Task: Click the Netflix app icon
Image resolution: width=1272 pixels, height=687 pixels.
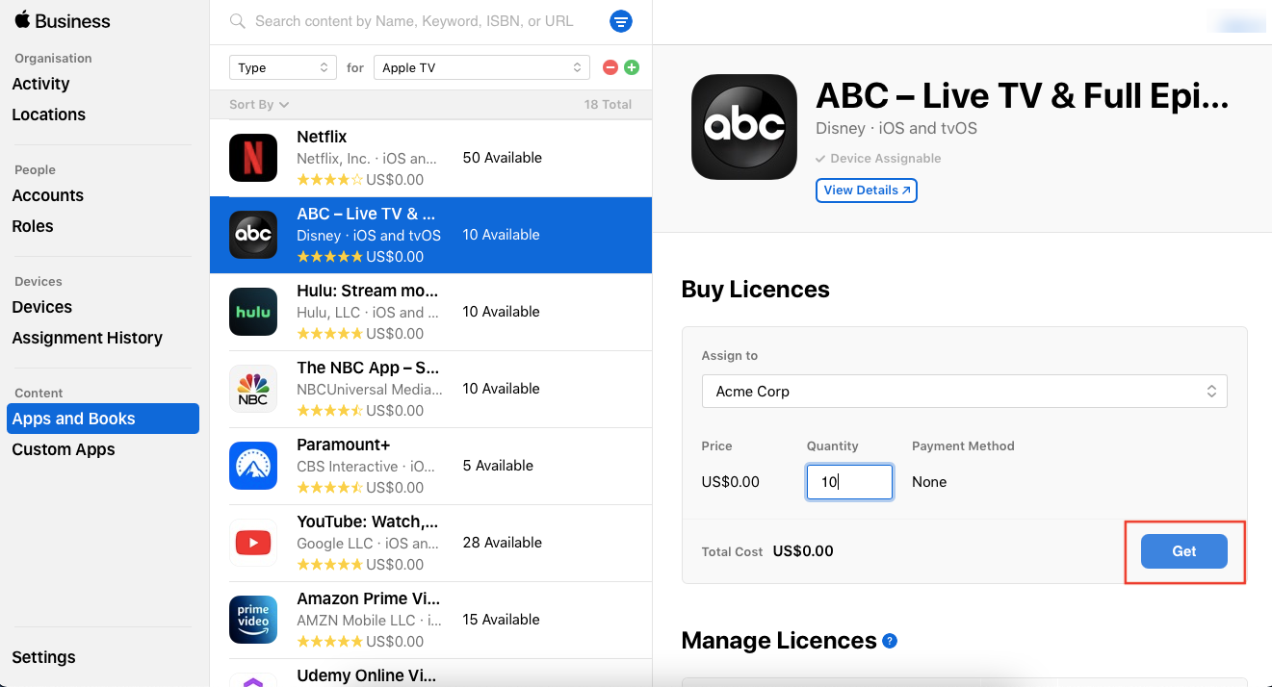Action: 253,158
